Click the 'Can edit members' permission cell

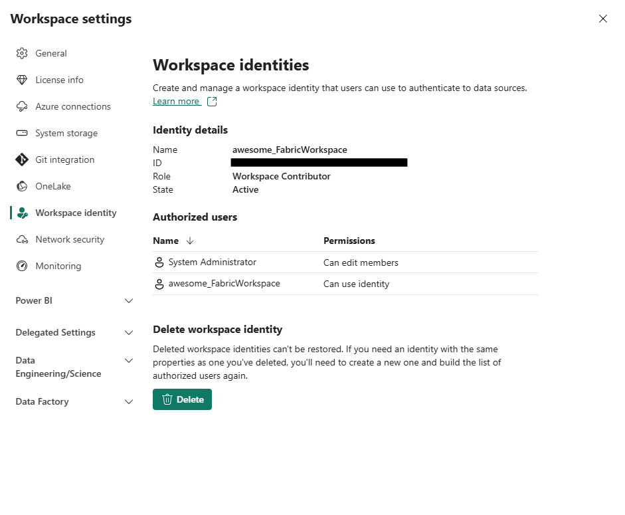click(361, 262)
